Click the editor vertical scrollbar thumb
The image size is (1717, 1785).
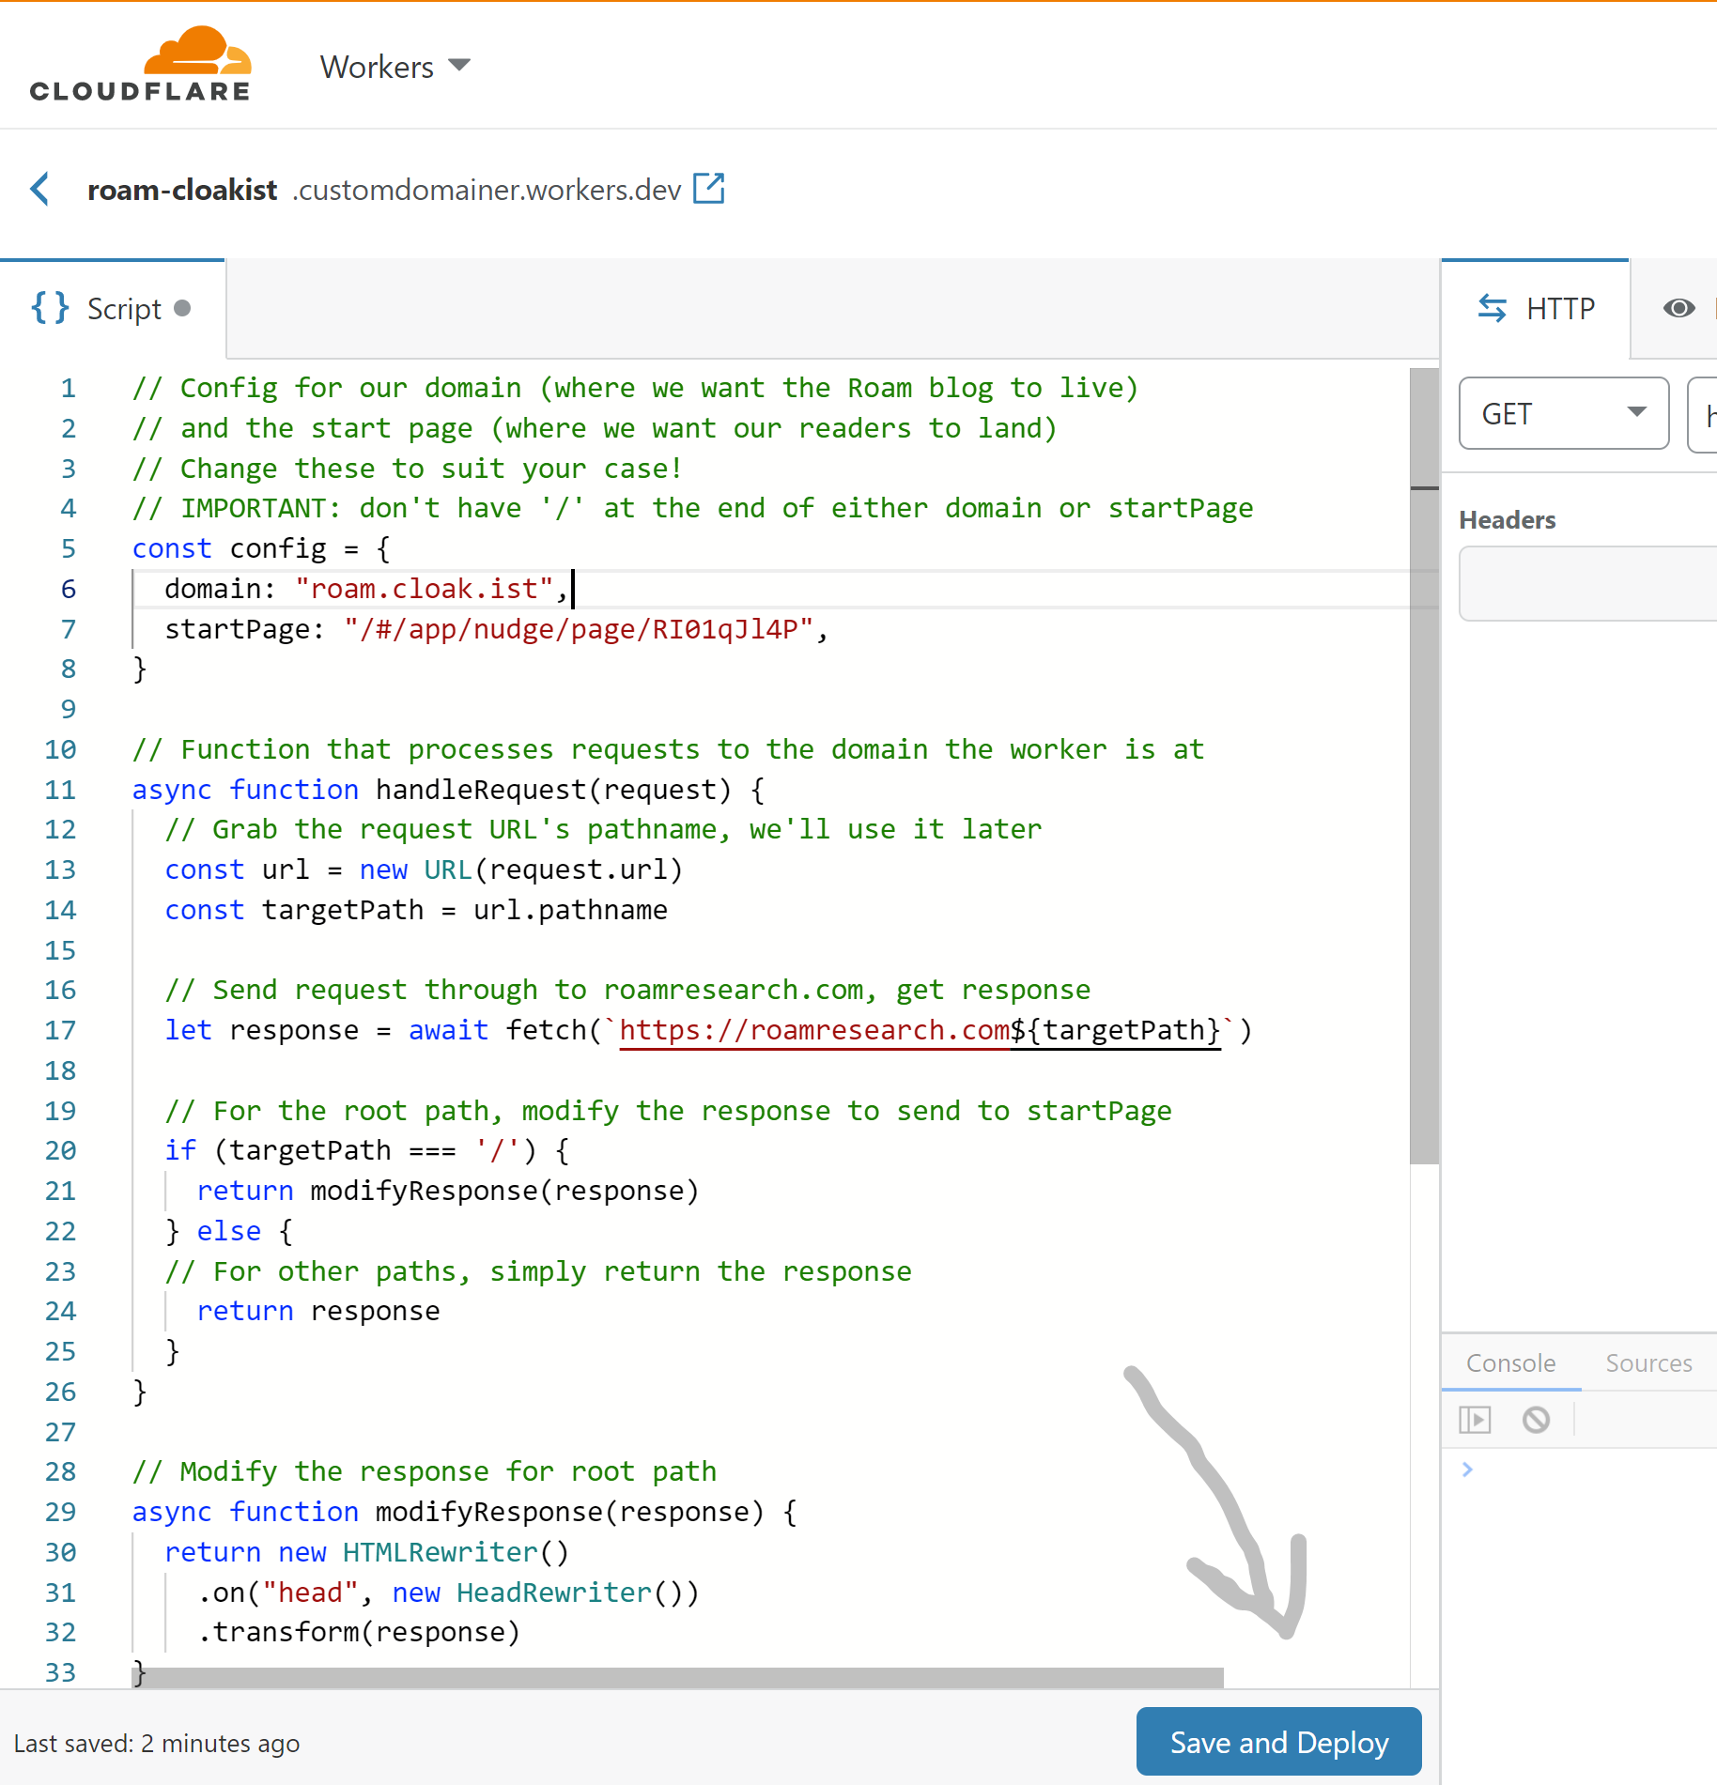tap(1424, 765)
